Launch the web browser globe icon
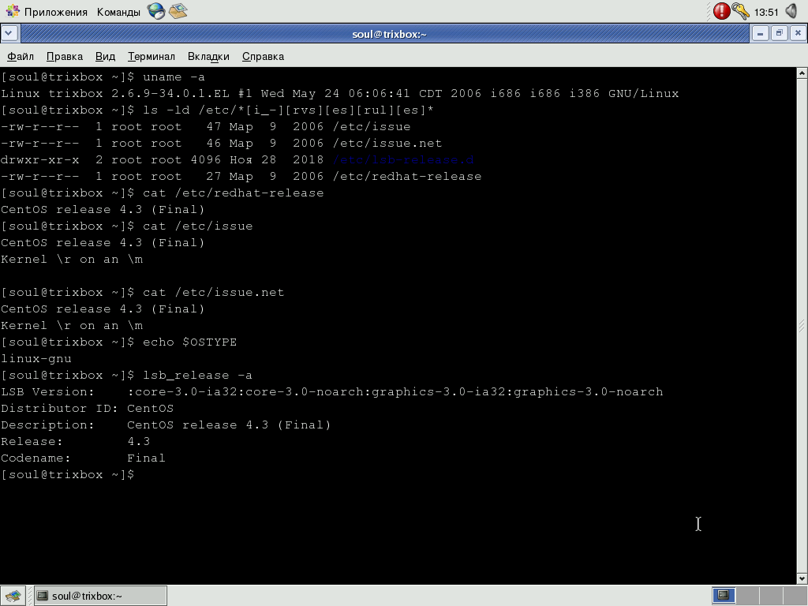 tap(156, 11)
